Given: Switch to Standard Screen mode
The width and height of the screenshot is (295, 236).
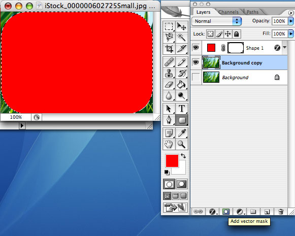Looking at the screenshot, I should coord(167,196).
